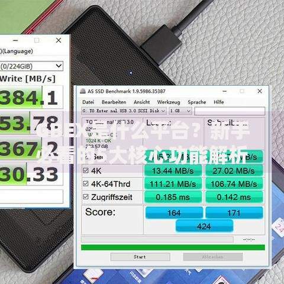Expand the 1 GB test size dropdown
The height and width of the screenshot is (284, 284).
180,111
